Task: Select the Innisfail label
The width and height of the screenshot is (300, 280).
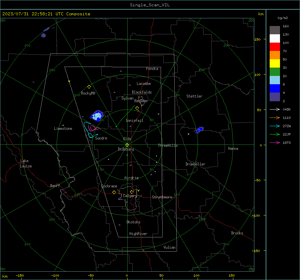Action: [134, 121]
